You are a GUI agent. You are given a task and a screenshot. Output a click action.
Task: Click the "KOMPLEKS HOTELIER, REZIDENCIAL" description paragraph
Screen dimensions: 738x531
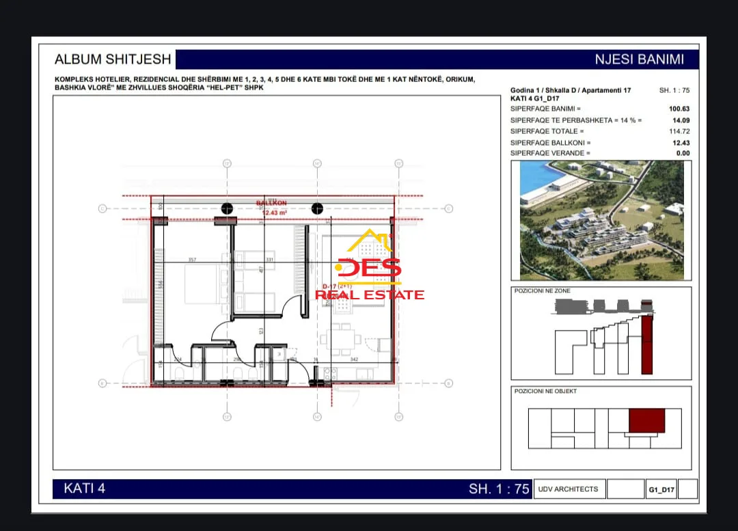pyautogui.click(x=265, y=83)
